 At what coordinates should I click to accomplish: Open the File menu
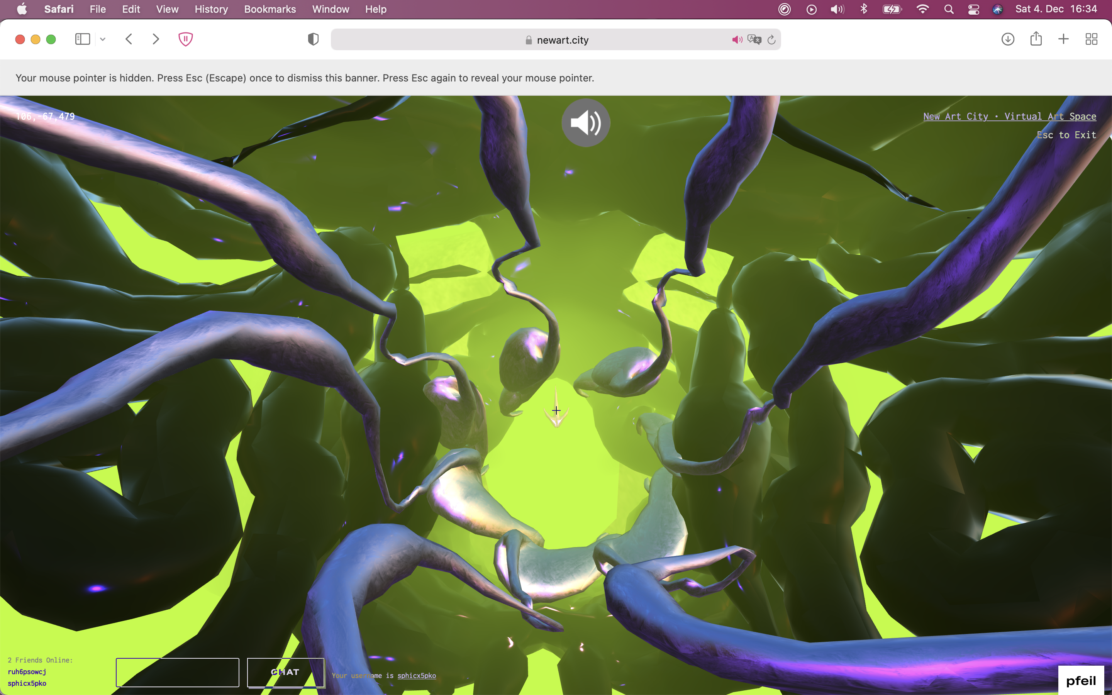pos(98,9)
